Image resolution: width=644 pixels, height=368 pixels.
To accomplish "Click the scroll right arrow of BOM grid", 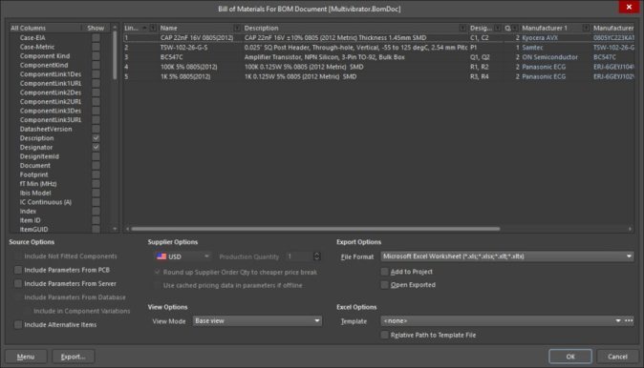I will pos(630,229).
